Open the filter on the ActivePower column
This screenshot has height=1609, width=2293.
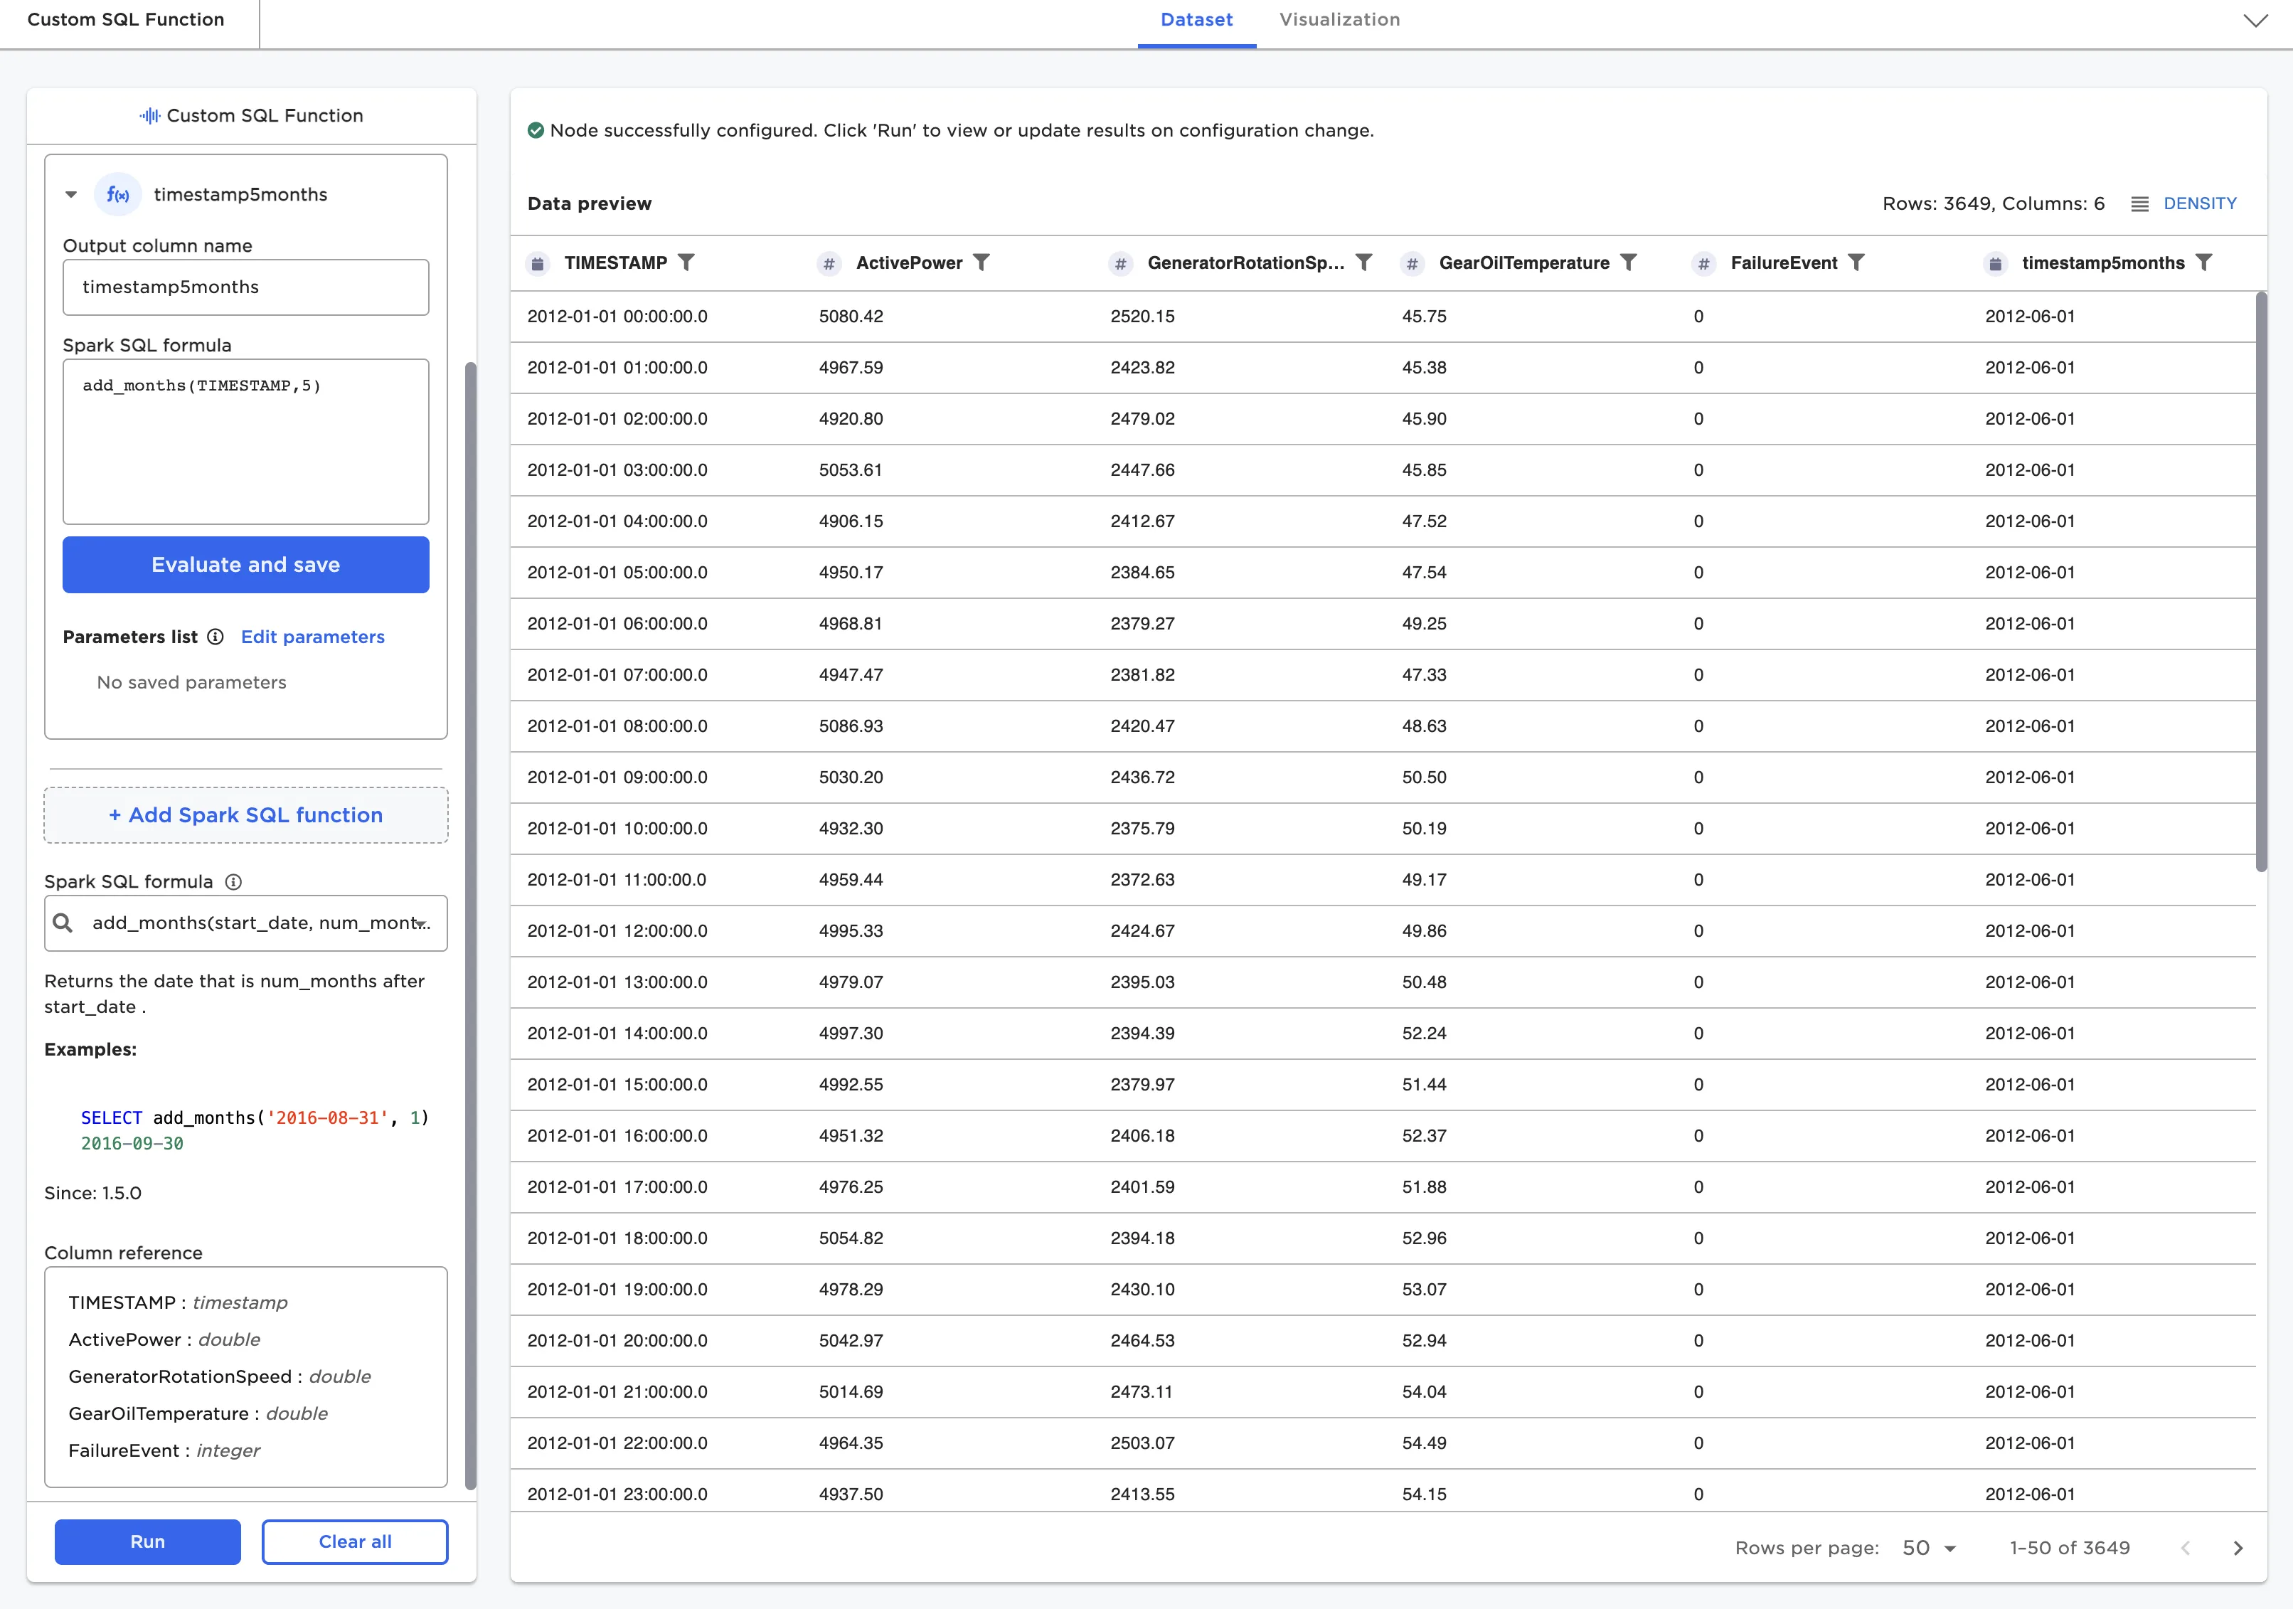tap(981, 262)
